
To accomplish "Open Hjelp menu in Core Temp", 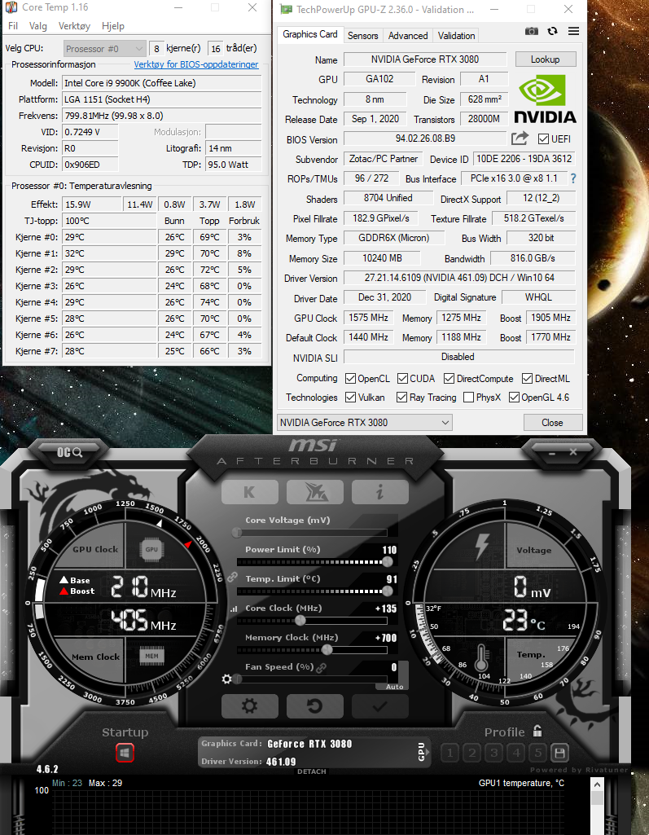I will (x=113, y=25).
